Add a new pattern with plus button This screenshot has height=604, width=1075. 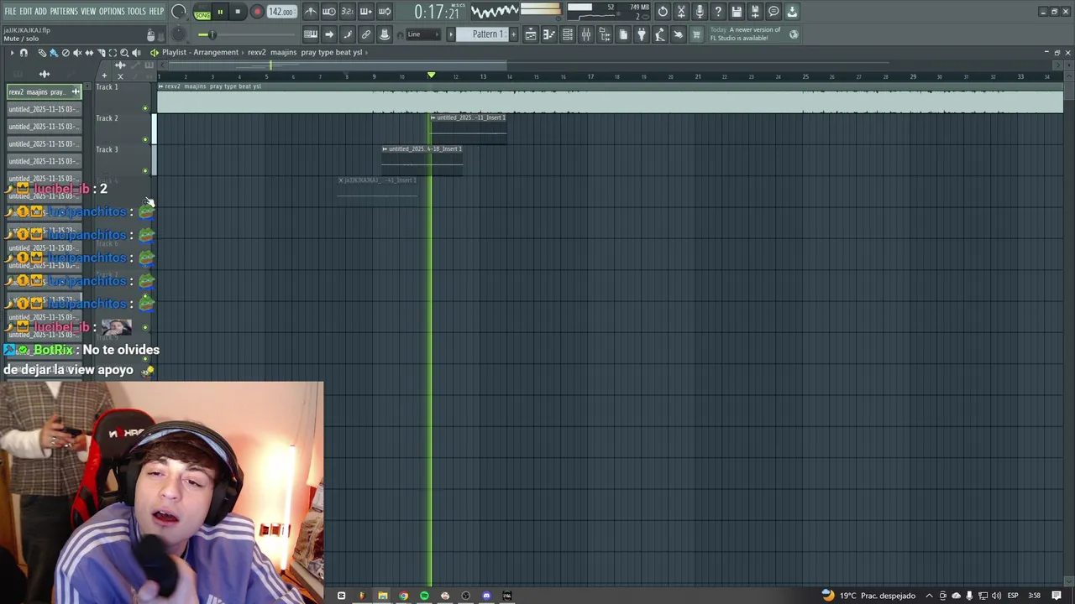click(513, 34)
